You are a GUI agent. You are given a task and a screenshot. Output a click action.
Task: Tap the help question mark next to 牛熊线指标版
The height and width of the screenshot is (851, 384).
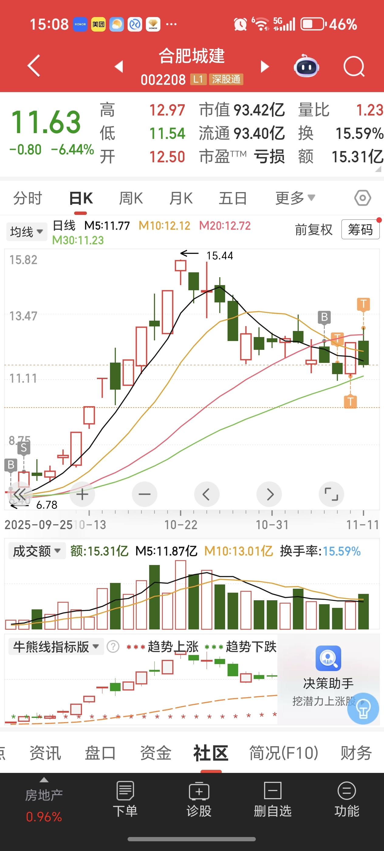(x=113, y=646)
